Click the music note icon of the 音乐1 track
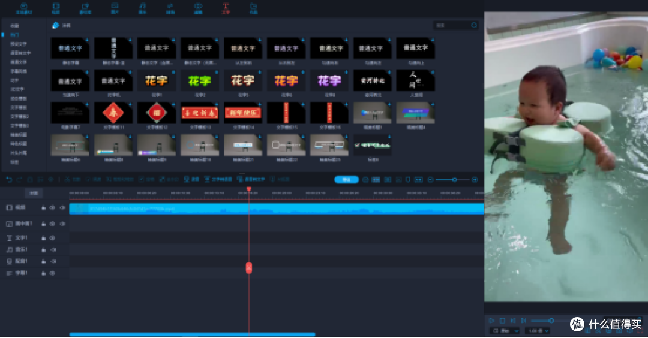Viewport: 648px width, 338px height. click(9, 250)
